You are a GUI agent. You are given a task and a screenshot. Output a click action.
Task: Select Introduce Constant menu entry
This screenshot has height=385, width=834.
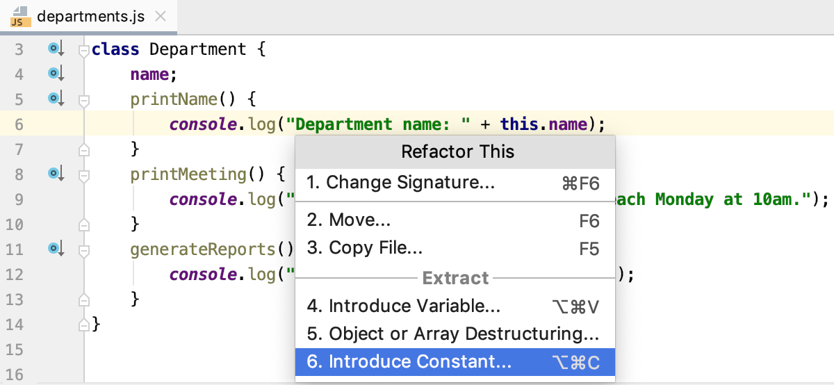point(409,362)
